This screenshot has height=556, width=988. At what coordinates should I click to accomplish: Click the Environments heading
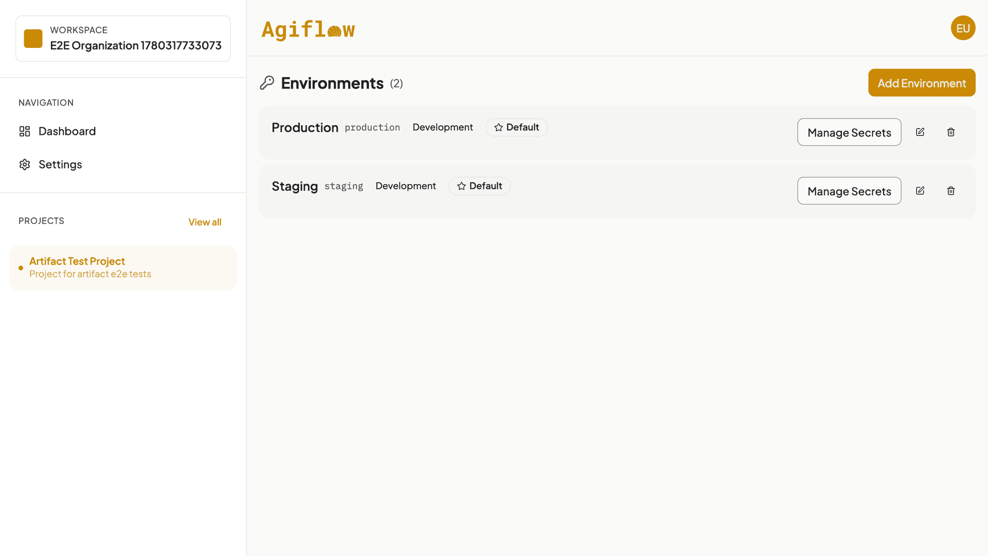pyautogui.click(x=332, y=83)
